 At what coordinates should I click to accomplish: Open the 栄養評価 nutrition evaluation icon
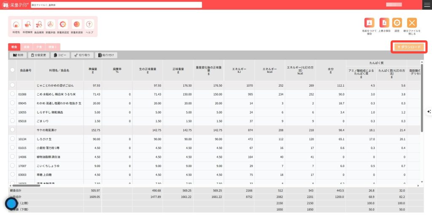coord(51,25)
